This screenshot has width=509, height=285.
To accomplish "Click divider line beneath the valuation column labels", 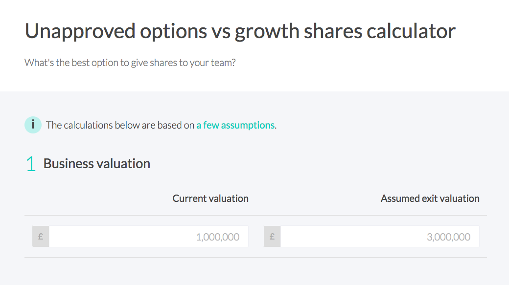I will [x=255, y=215].
